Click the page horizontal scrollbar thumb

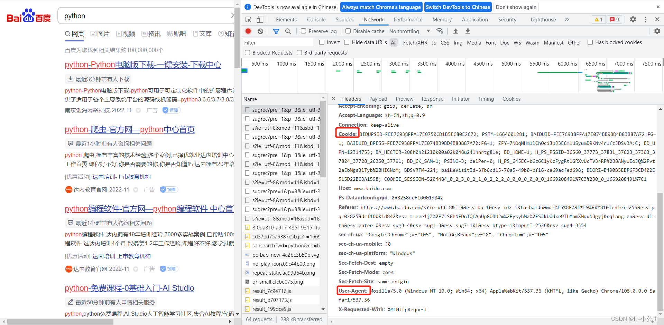60,322
